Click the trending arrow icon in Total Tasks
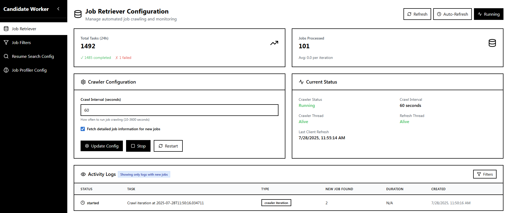 [274, 43]
